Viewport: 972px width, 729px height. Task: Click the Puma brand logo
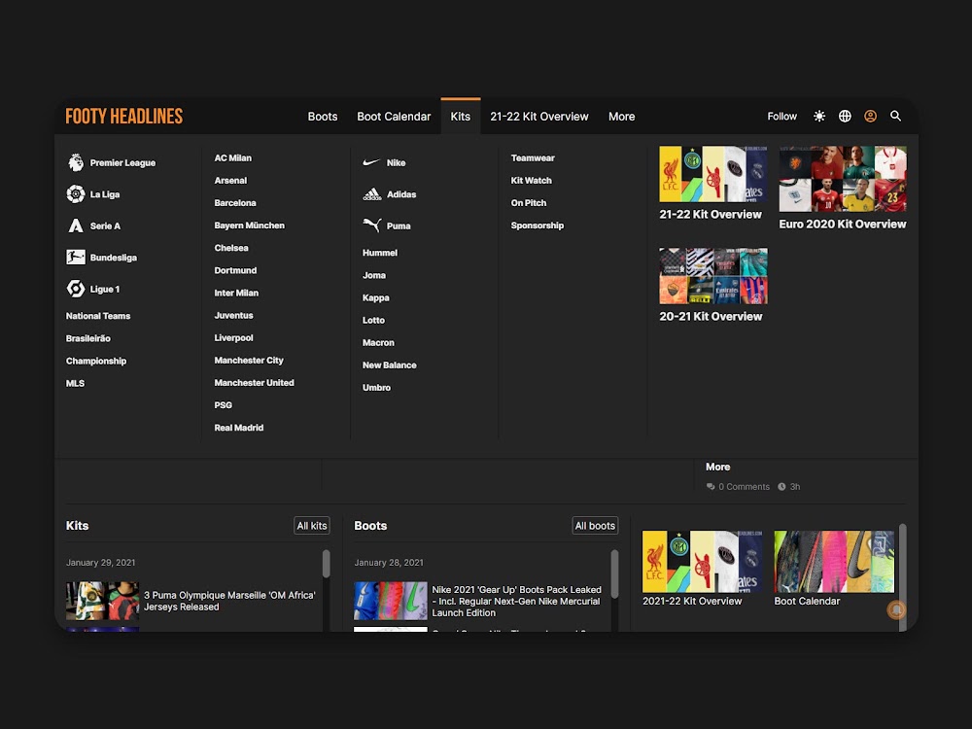[x=372, y=226]
